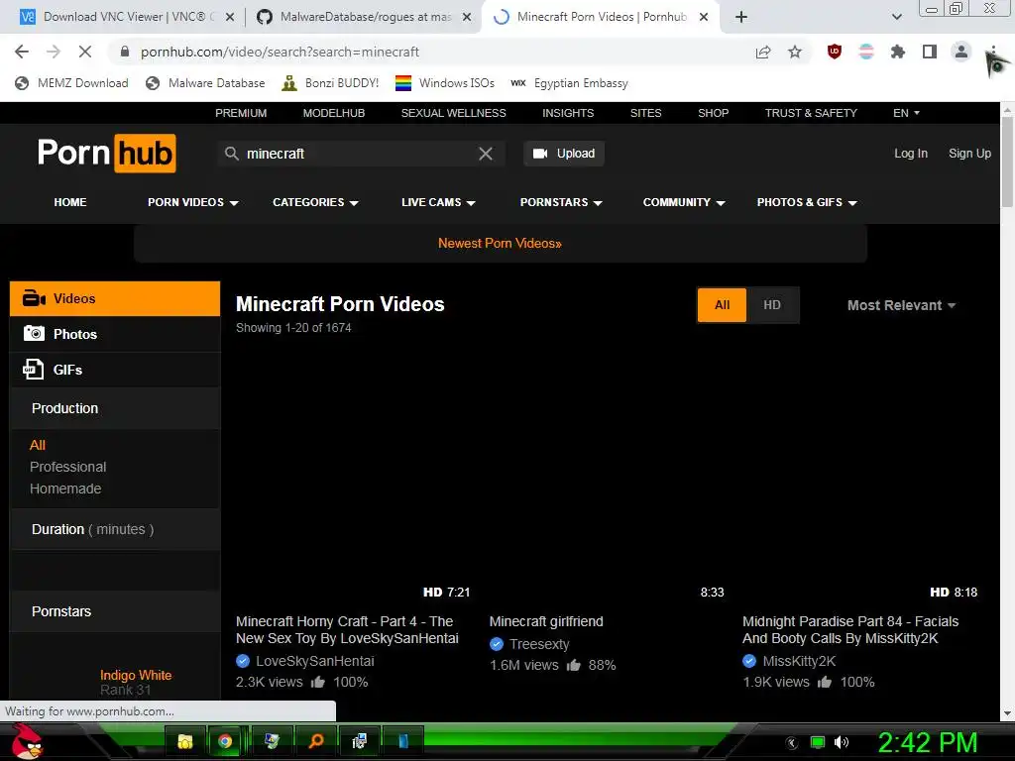Open the SHOP top bar link
Screen dimensions: 1015x761
coord(713,113)
